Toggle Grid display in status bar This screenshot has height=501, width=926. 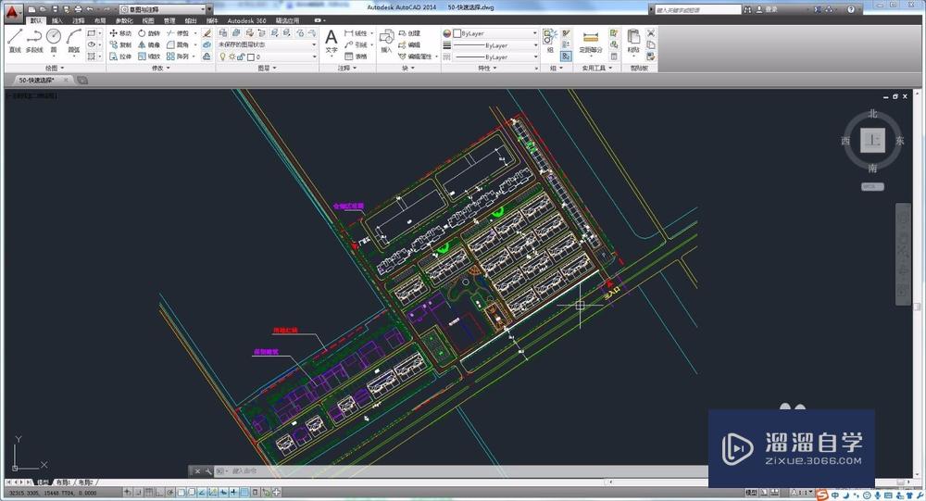pyautogui.click(x=149, y=492)
